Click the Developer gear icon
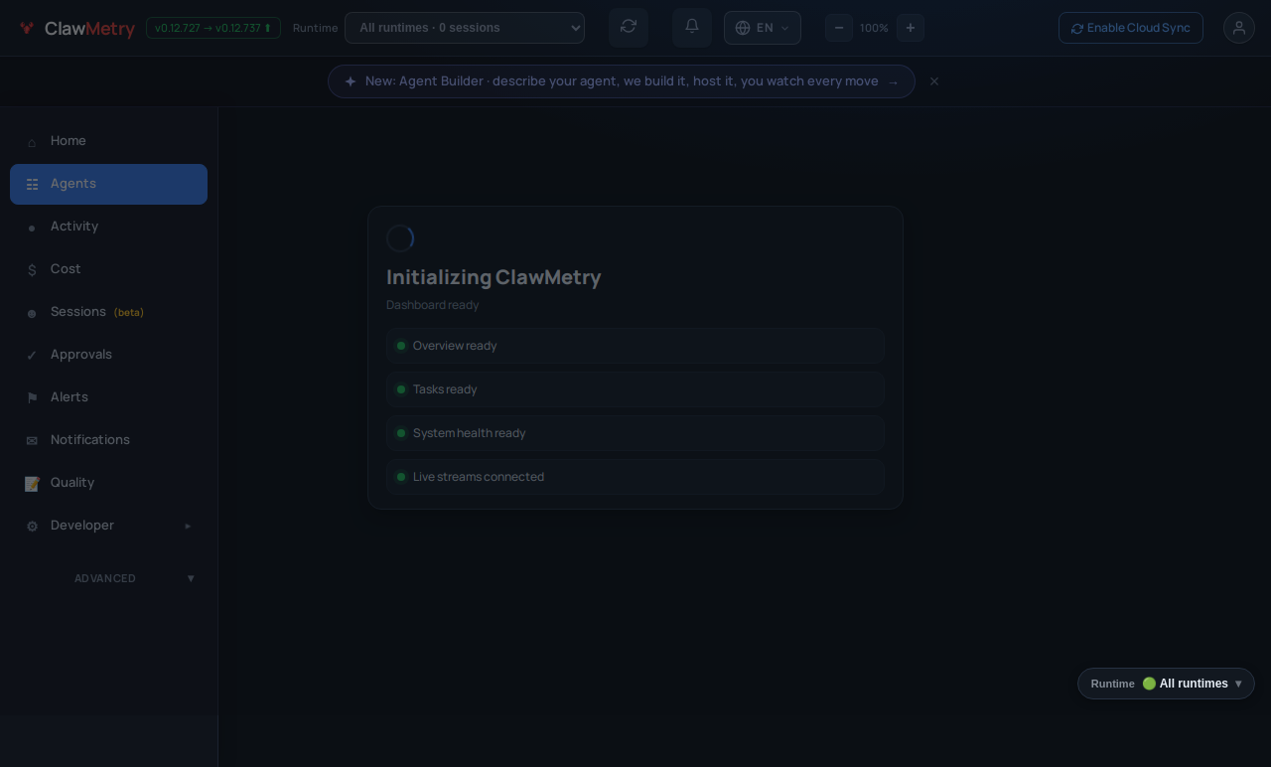Viewport: 1271px width, 767px height. pos(32,527)
